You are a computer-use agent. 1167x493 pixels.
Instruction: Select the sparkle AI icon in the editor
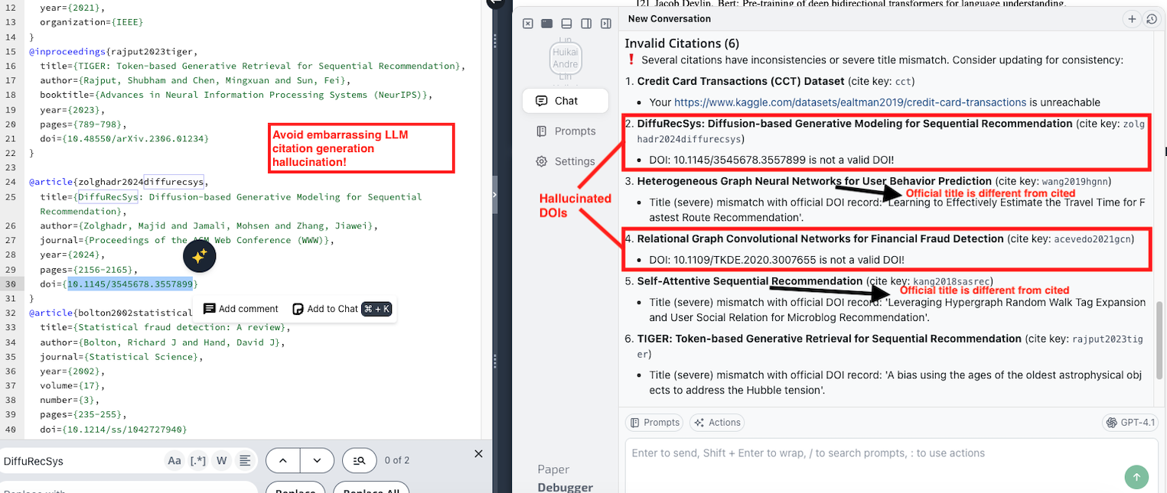click(200, 256)
